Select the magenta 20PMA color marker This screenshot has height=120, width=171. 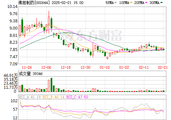[x=146, y=3]
